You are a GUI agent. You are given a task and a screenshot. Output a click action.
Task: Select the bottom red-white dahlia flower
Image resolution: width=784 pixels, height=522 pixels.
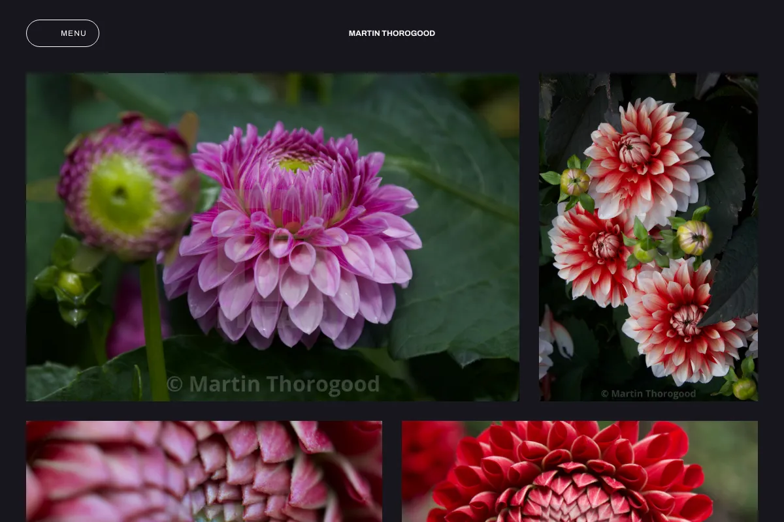687,321
